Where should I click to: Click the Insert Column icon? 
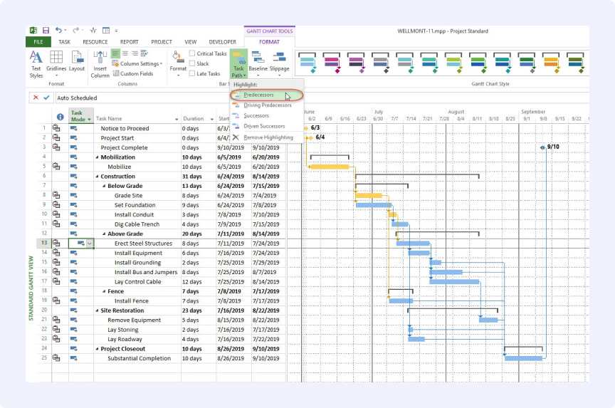click(x=100, y=63)
